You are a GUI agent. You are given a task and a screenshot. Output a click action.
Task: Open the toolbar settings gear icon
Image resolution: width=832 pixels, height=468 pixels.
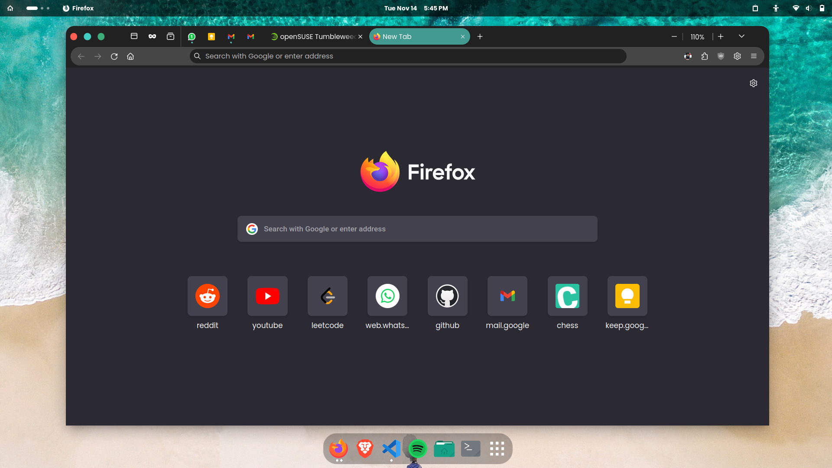click(x=737, y=56)
